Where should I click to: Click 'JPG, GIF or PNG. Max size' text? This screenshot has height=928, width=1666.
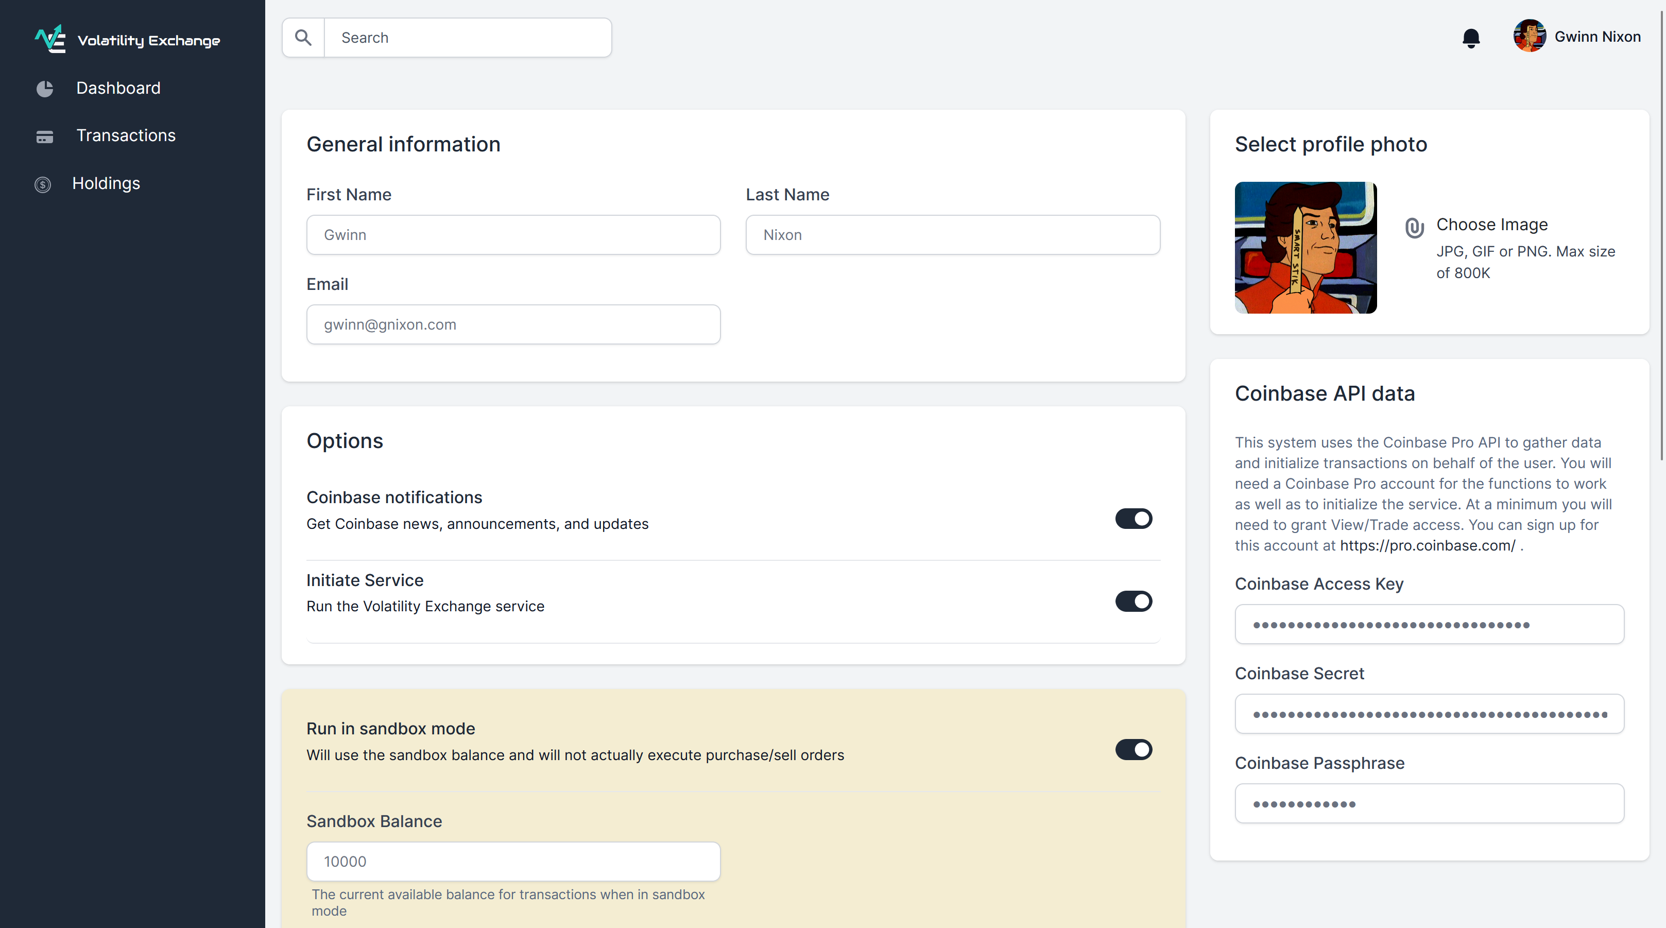(1525, 251)
